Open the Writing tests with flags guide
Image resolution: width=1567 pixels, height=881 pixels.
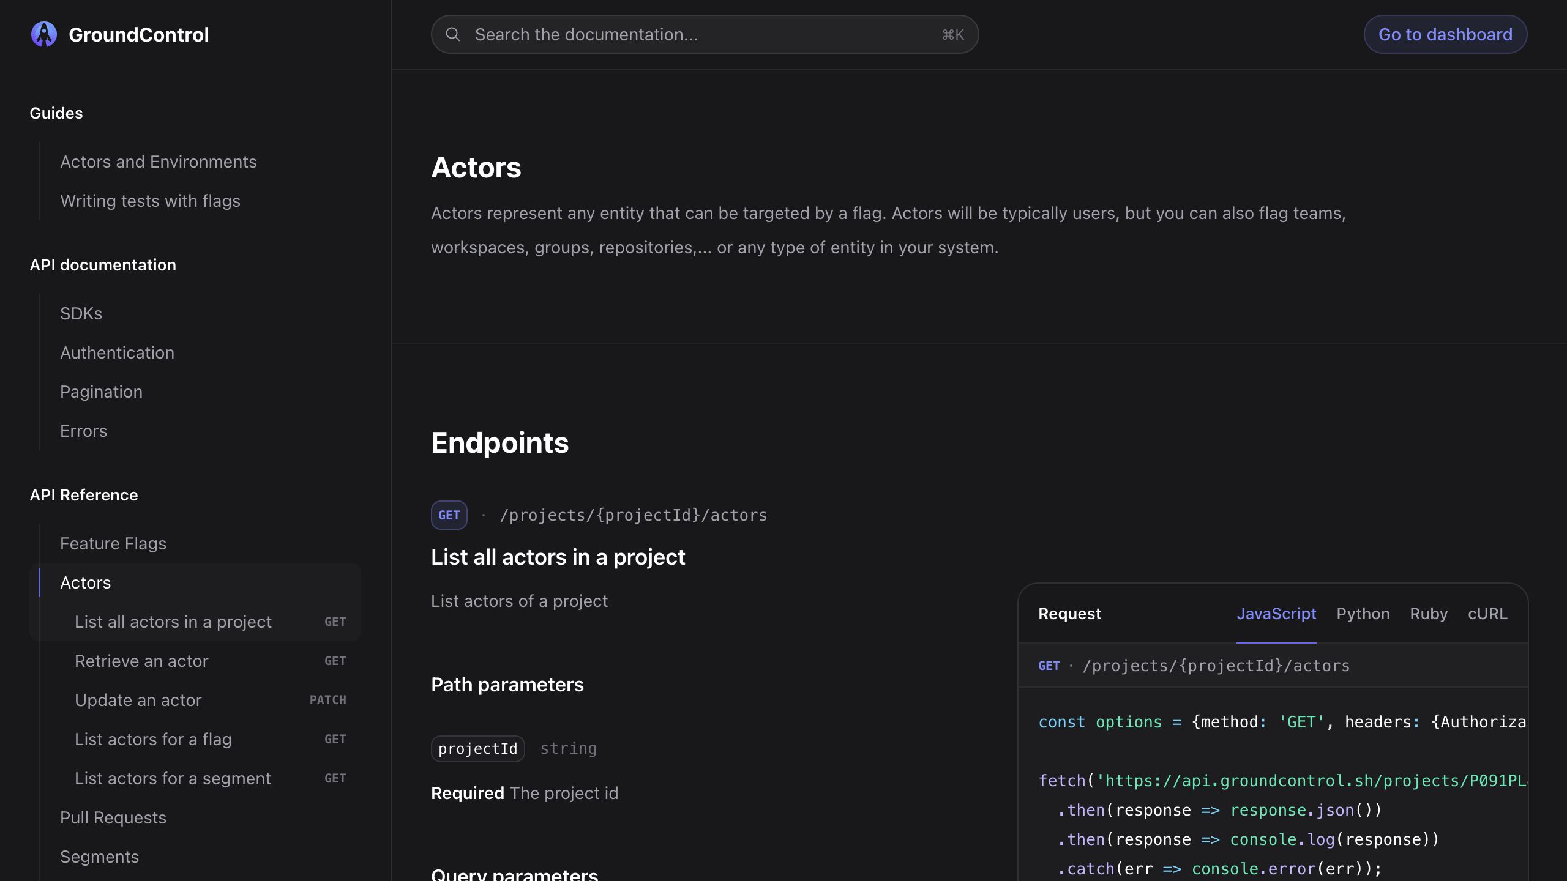click(150, 201)
